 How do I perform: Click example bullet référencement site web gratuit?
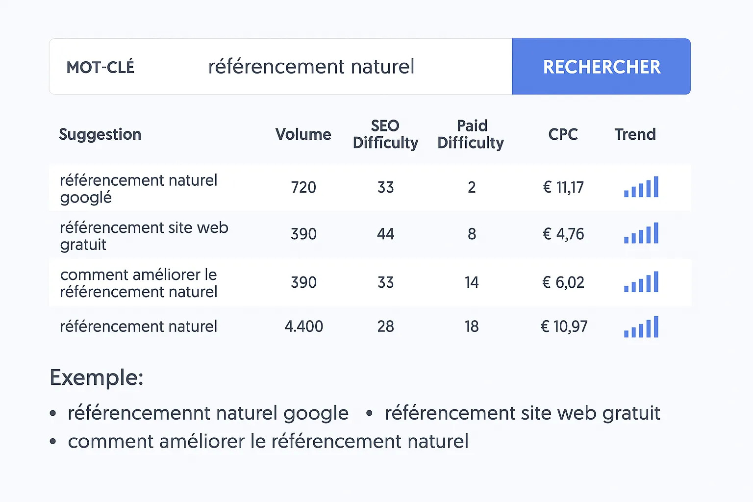pyautogui.click(x=523, y=413)
